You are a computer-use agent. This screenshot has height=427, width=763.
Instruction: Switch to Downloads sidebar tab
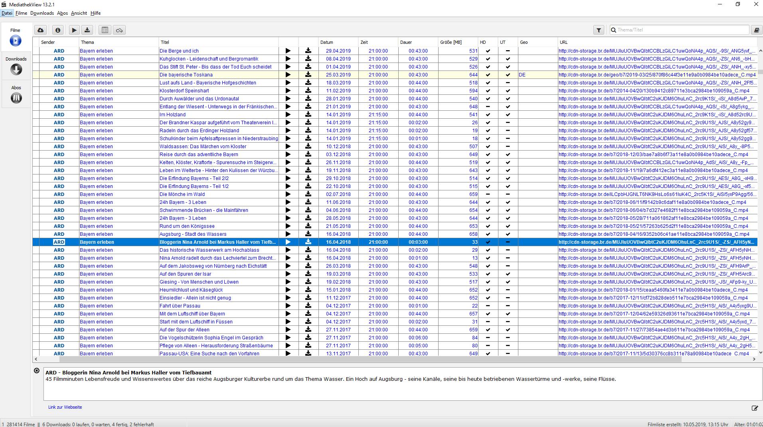(16, 66)
